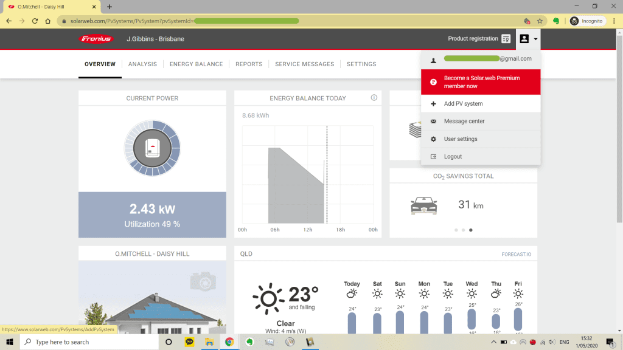Click Become a Solar.web Premium member now
Image resolution: width=623 pixels, height=350 pixels.
click(x=481, y=81)
